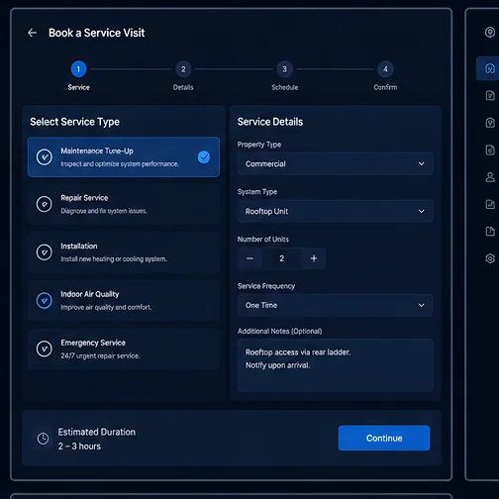Select the Repair Service option card

coord(124,204)
